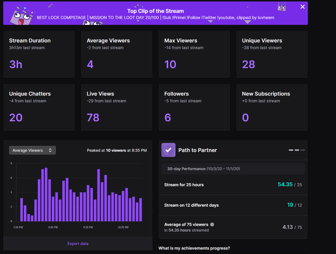
Task: Click the 10:25 PM chart axis label
Action: 123,227
